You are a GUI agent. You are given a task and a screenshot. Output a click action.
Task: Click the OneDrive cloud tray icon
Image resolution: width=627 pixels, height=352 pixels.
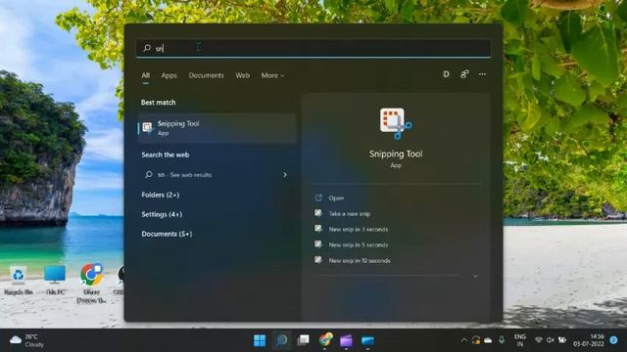point(488,340)
